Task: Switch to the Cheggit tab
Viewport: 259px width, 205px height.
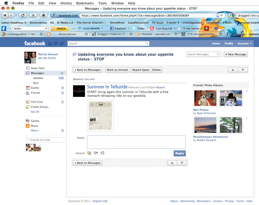Action: [x=112, y=34]
